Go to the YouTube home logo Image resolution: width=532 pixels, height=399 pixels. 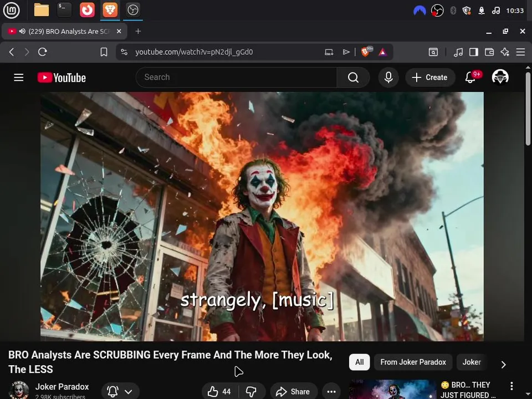click(62, 78)
